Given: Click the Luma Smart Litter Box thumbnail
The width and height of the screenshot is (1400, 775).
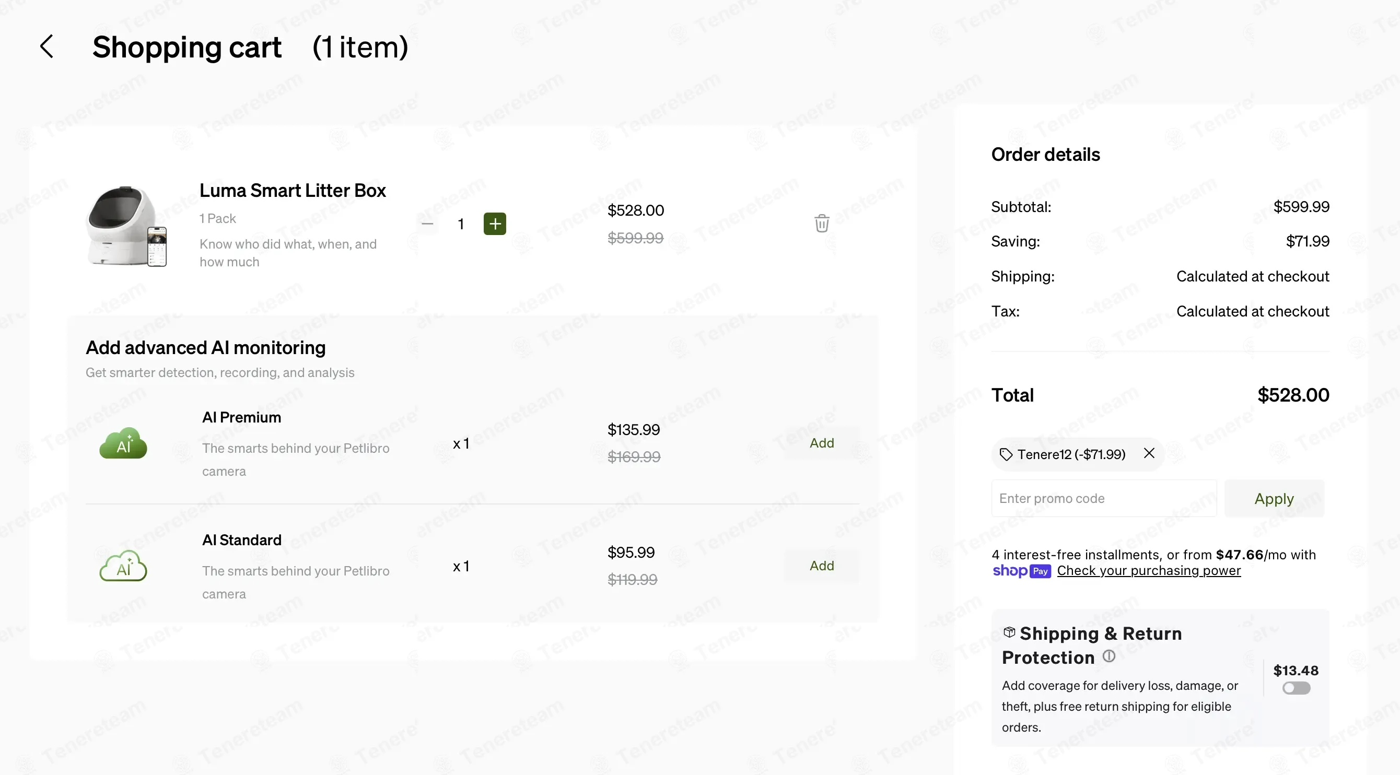Looking at the screenshot, I should 126,226.
